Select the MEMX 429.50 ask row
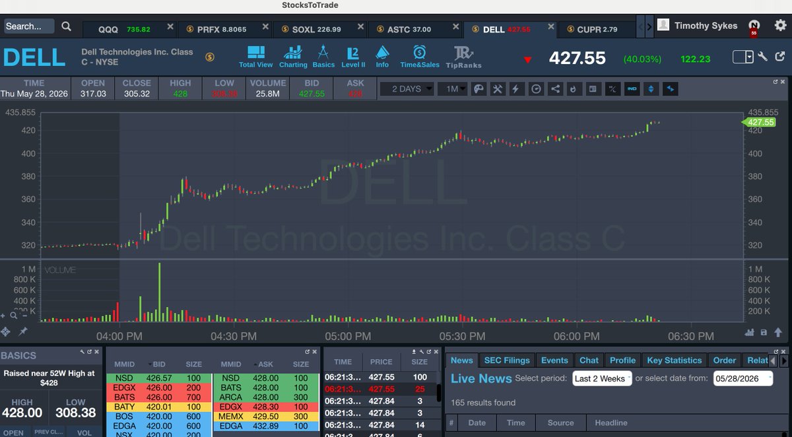Image resolution: width=792 pixels, height=437 pixels. [265, 417]
